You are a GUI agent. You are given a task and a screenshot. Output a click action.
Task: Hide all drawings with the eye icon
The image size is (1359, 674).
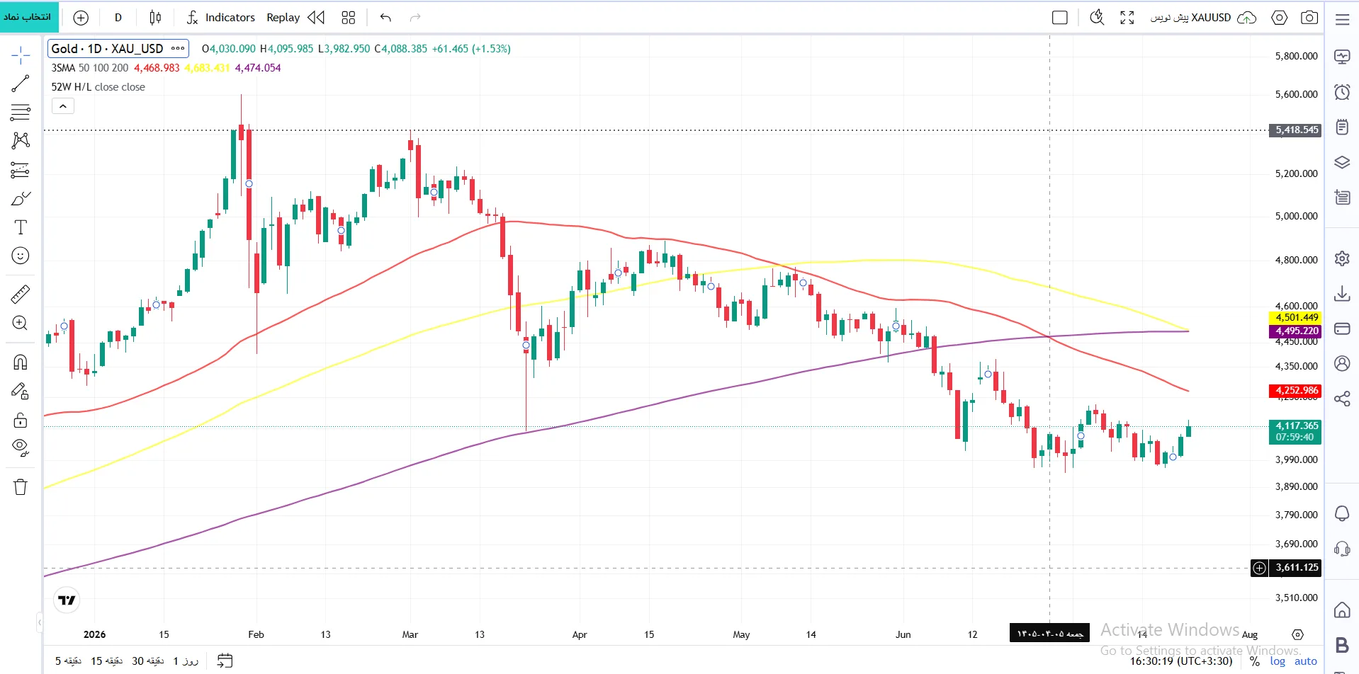pyautogui.click(x=21, y=447)
